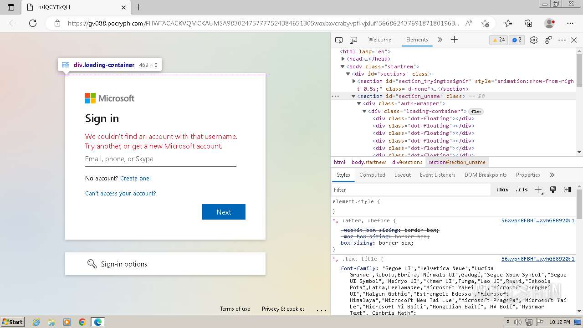
Task: Click the flex badge on loading-container
Action: (476, 111)
